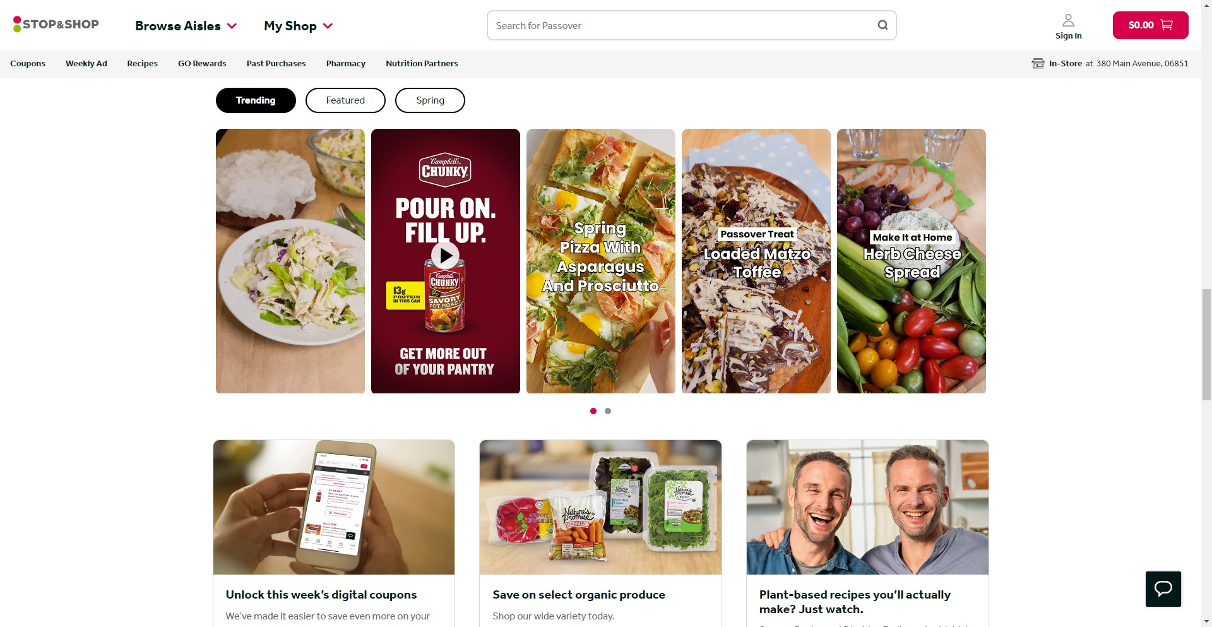
Task: Select the Trending filter pill
Action: (256, 100)
